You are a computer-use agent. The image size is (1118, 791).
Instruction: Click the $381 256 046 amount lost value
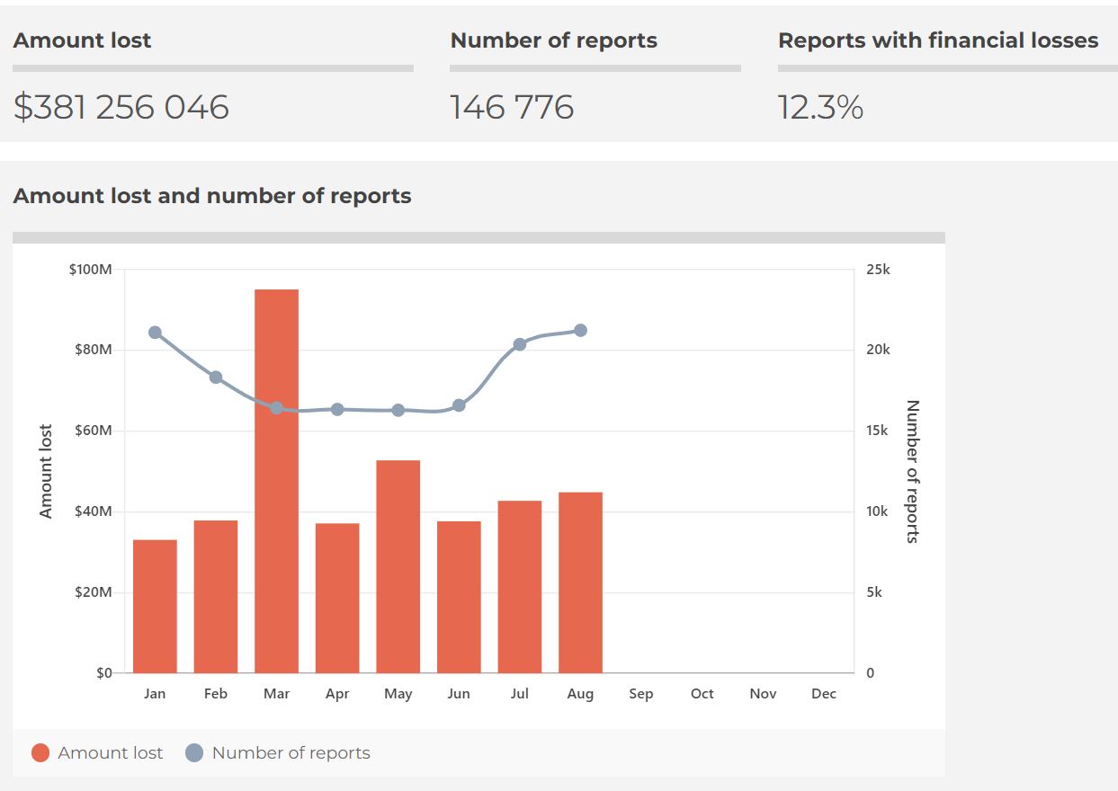[x=121, y=107]
